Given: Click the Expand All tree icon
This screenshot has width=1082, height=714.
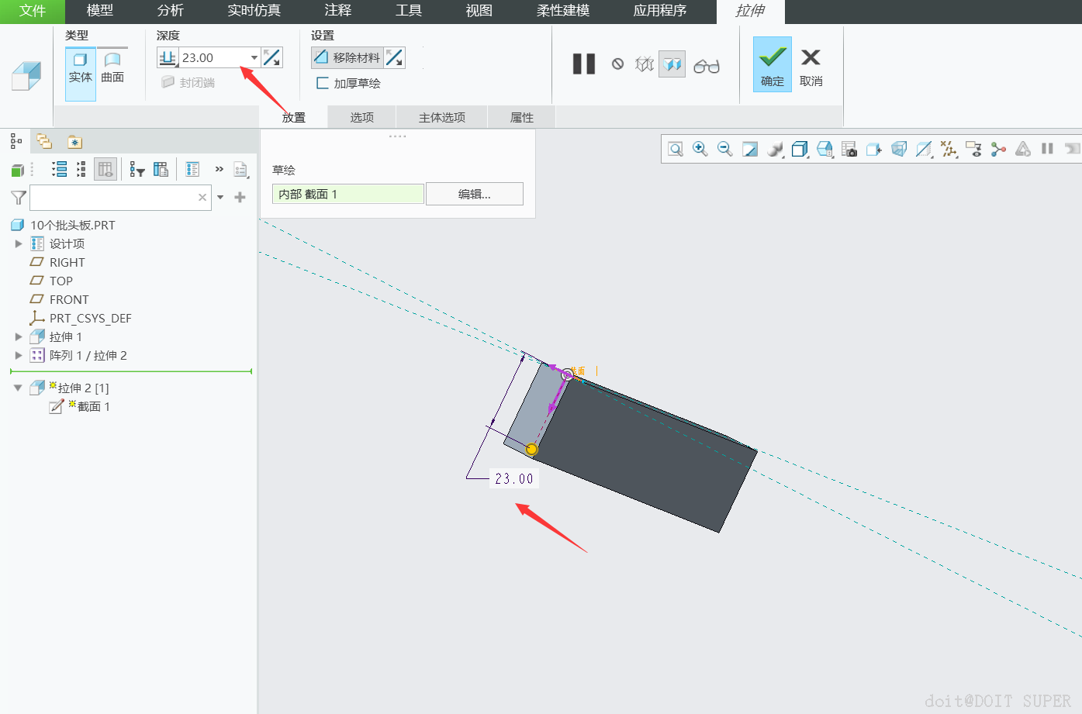Looking at the screenshot, I should point(59,169).
